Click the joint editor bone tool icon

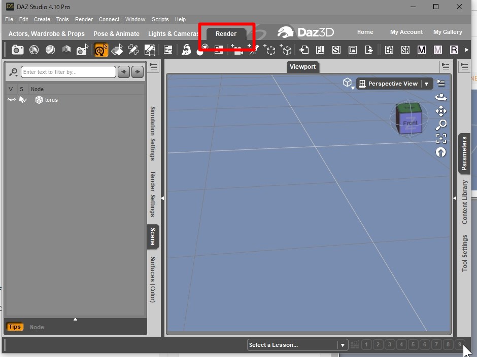pos(133,50)
